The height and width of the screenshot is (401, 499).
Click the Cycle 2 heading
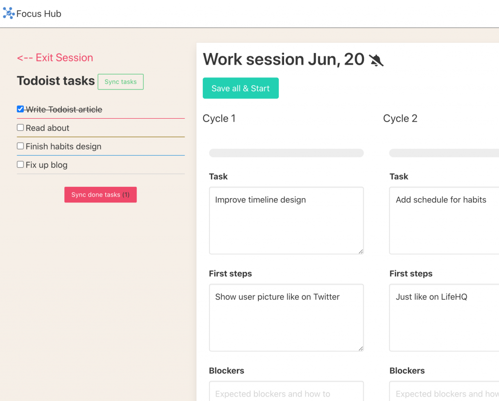(x=400, y=119)
